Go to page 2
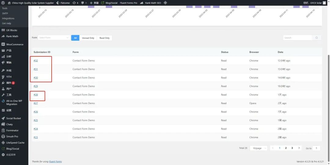330x165 pixels. click(286, 148)
